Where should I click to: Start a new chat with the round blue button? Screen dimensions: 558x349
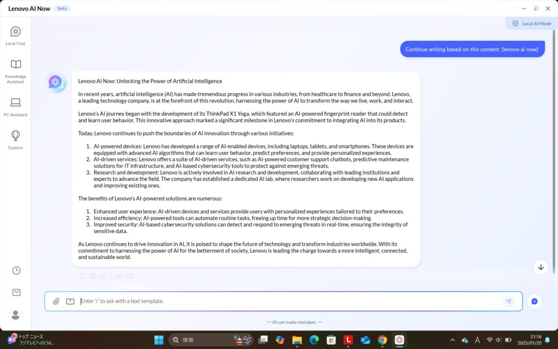pyautogui.click(x=534, y=301)
